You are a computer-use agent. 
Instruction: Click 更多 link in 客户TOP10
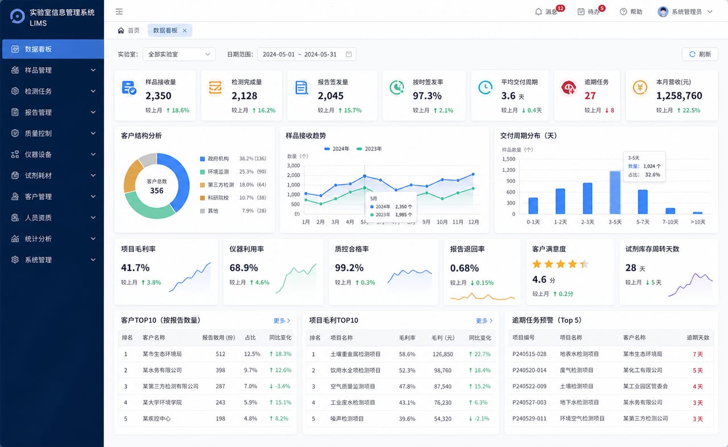point(282,320)
